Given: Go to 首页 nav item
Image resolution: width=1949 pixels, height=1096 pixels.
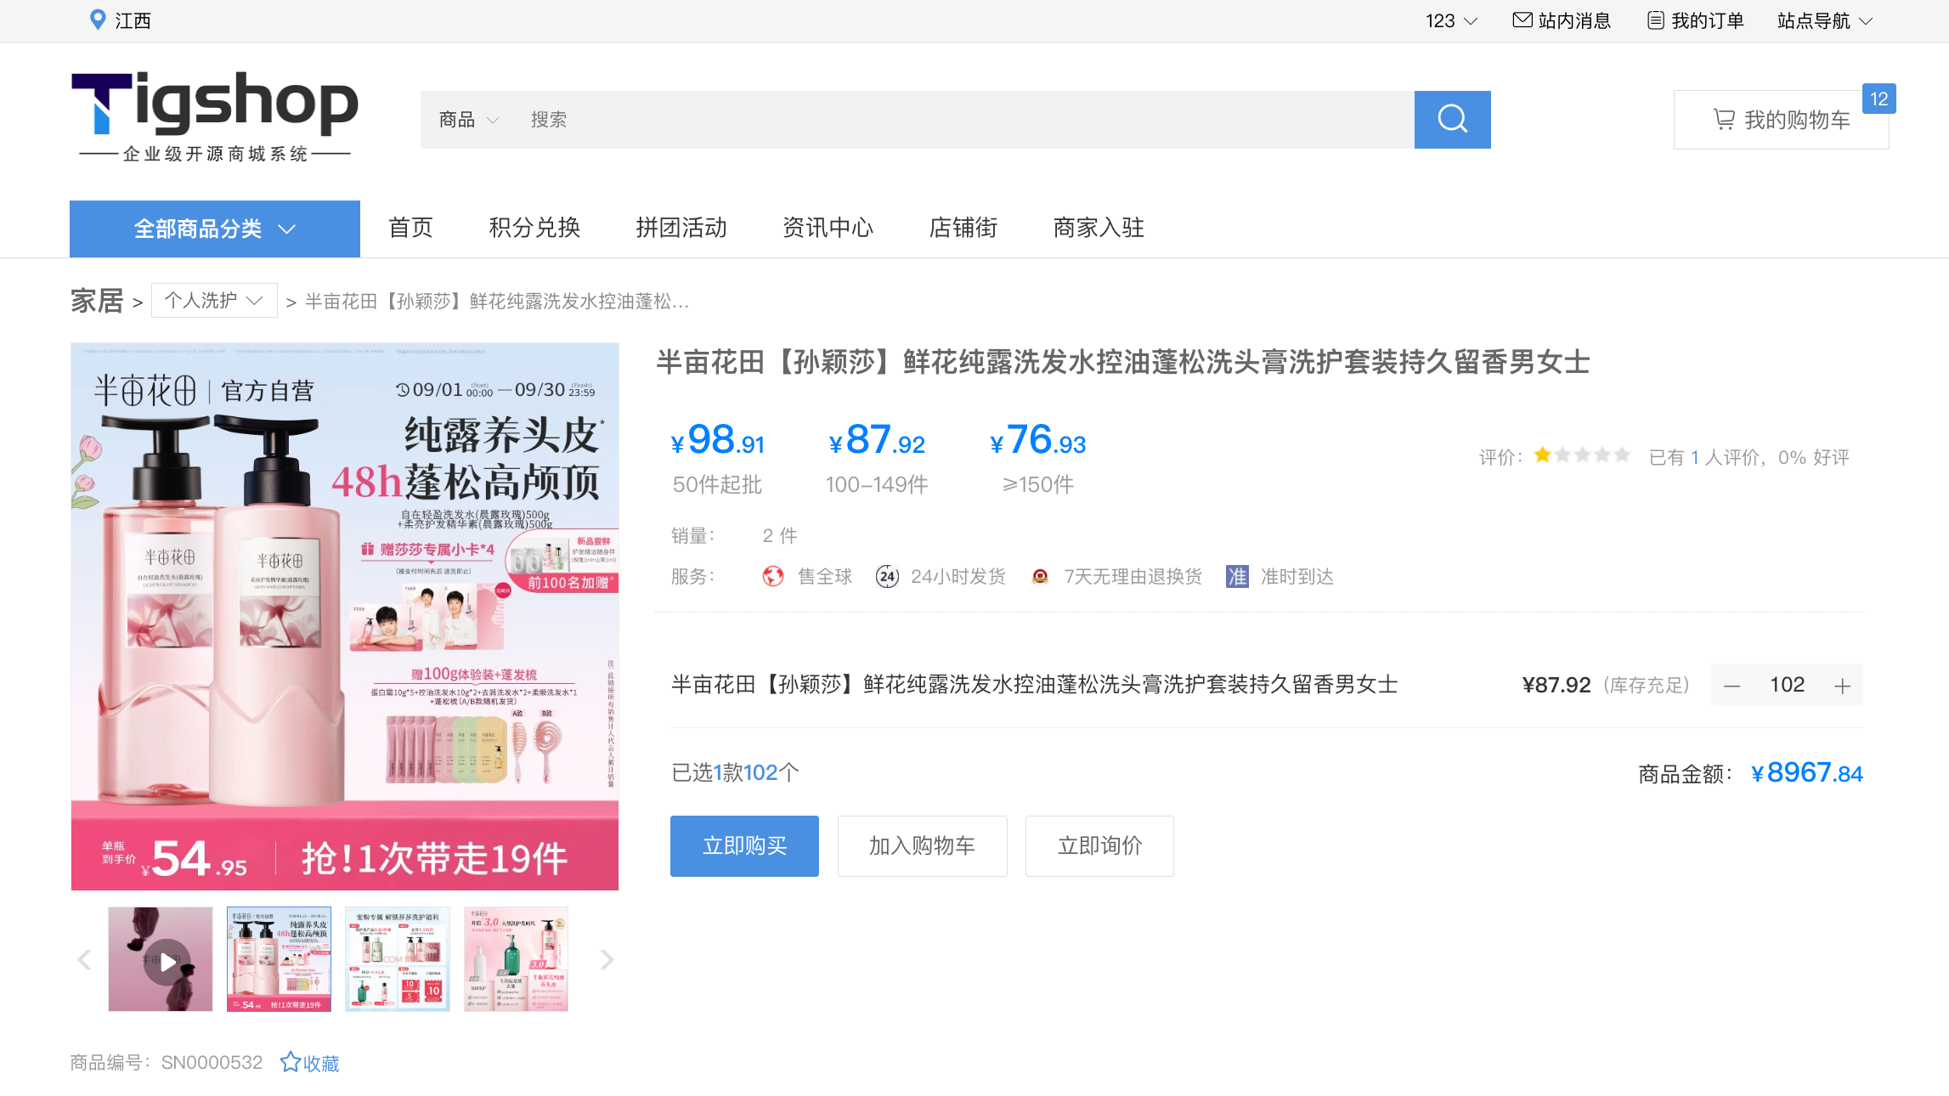Looking at the screenshot, I should tap(410, 228).
